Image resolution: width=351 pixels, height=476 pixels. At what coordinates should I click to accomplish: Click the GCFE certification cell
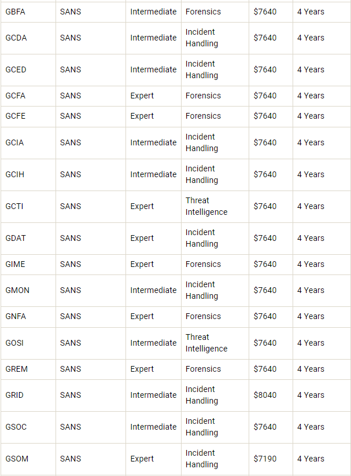[15, 116]
